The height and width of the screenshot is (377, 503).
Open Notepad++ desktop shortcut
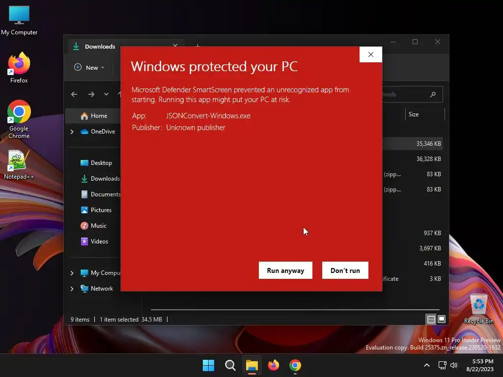pyautogui.click(x=19, y=164)
